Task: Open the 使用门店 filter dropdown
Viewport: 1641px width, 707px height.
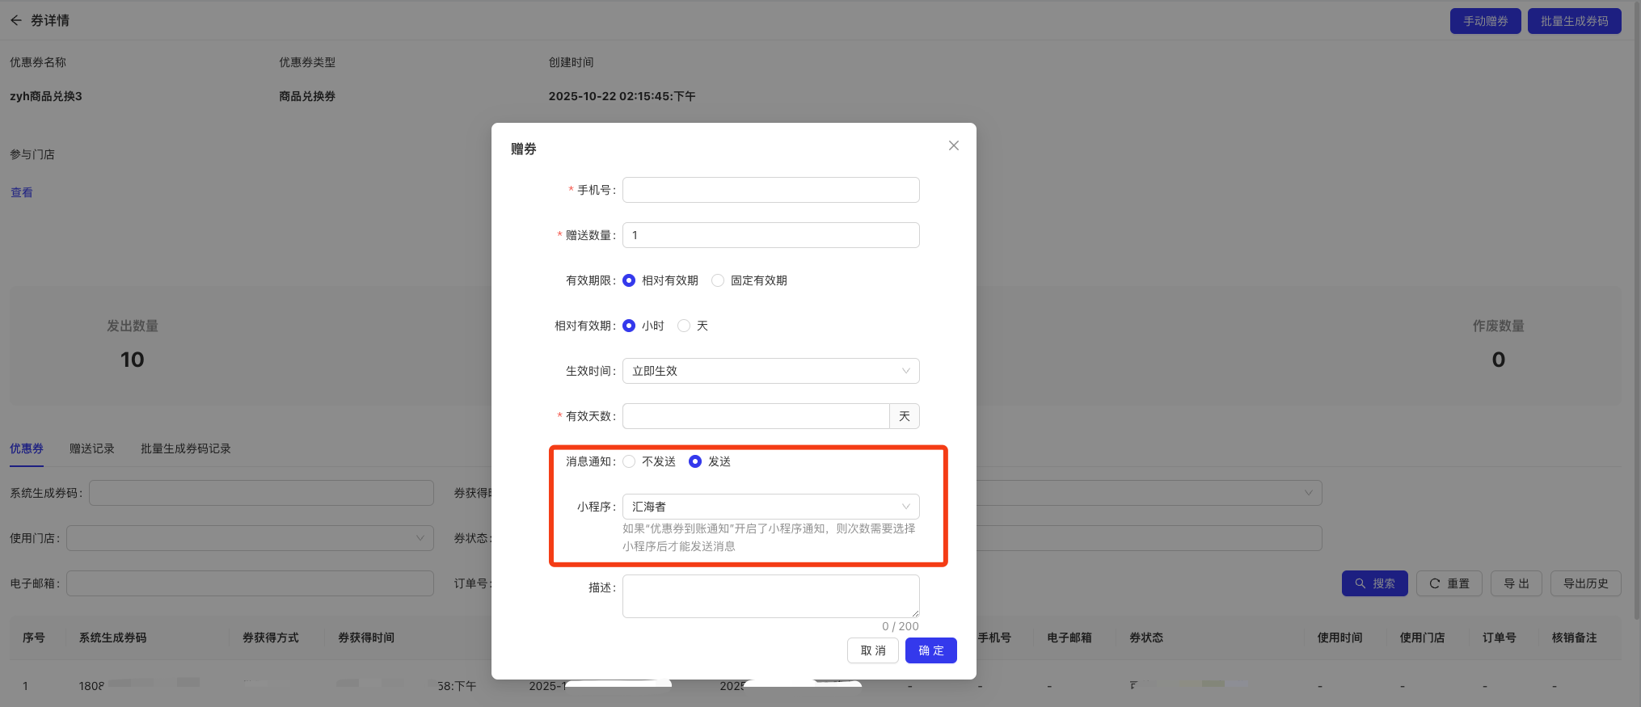Action: 250,538
